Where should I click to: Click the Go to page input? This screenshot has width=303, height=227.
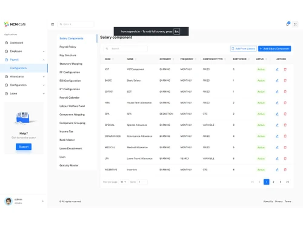coord(142,182)
